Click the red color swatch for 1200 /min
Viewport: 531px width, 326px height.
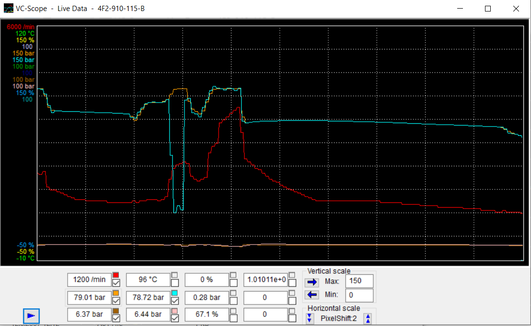pyautogui.click(x=115, y=275)
